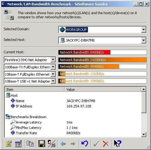Close the Sandra benchmark window
The height and width of the screenshot is (150, 151).
click(146, 4)
